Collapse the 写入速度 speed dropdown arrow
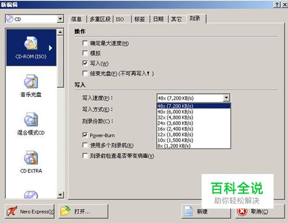 tap(226, 98)
